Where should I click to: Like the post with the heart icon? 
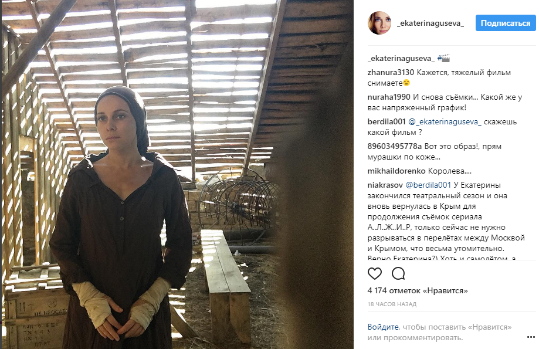[x=374, y=274]
